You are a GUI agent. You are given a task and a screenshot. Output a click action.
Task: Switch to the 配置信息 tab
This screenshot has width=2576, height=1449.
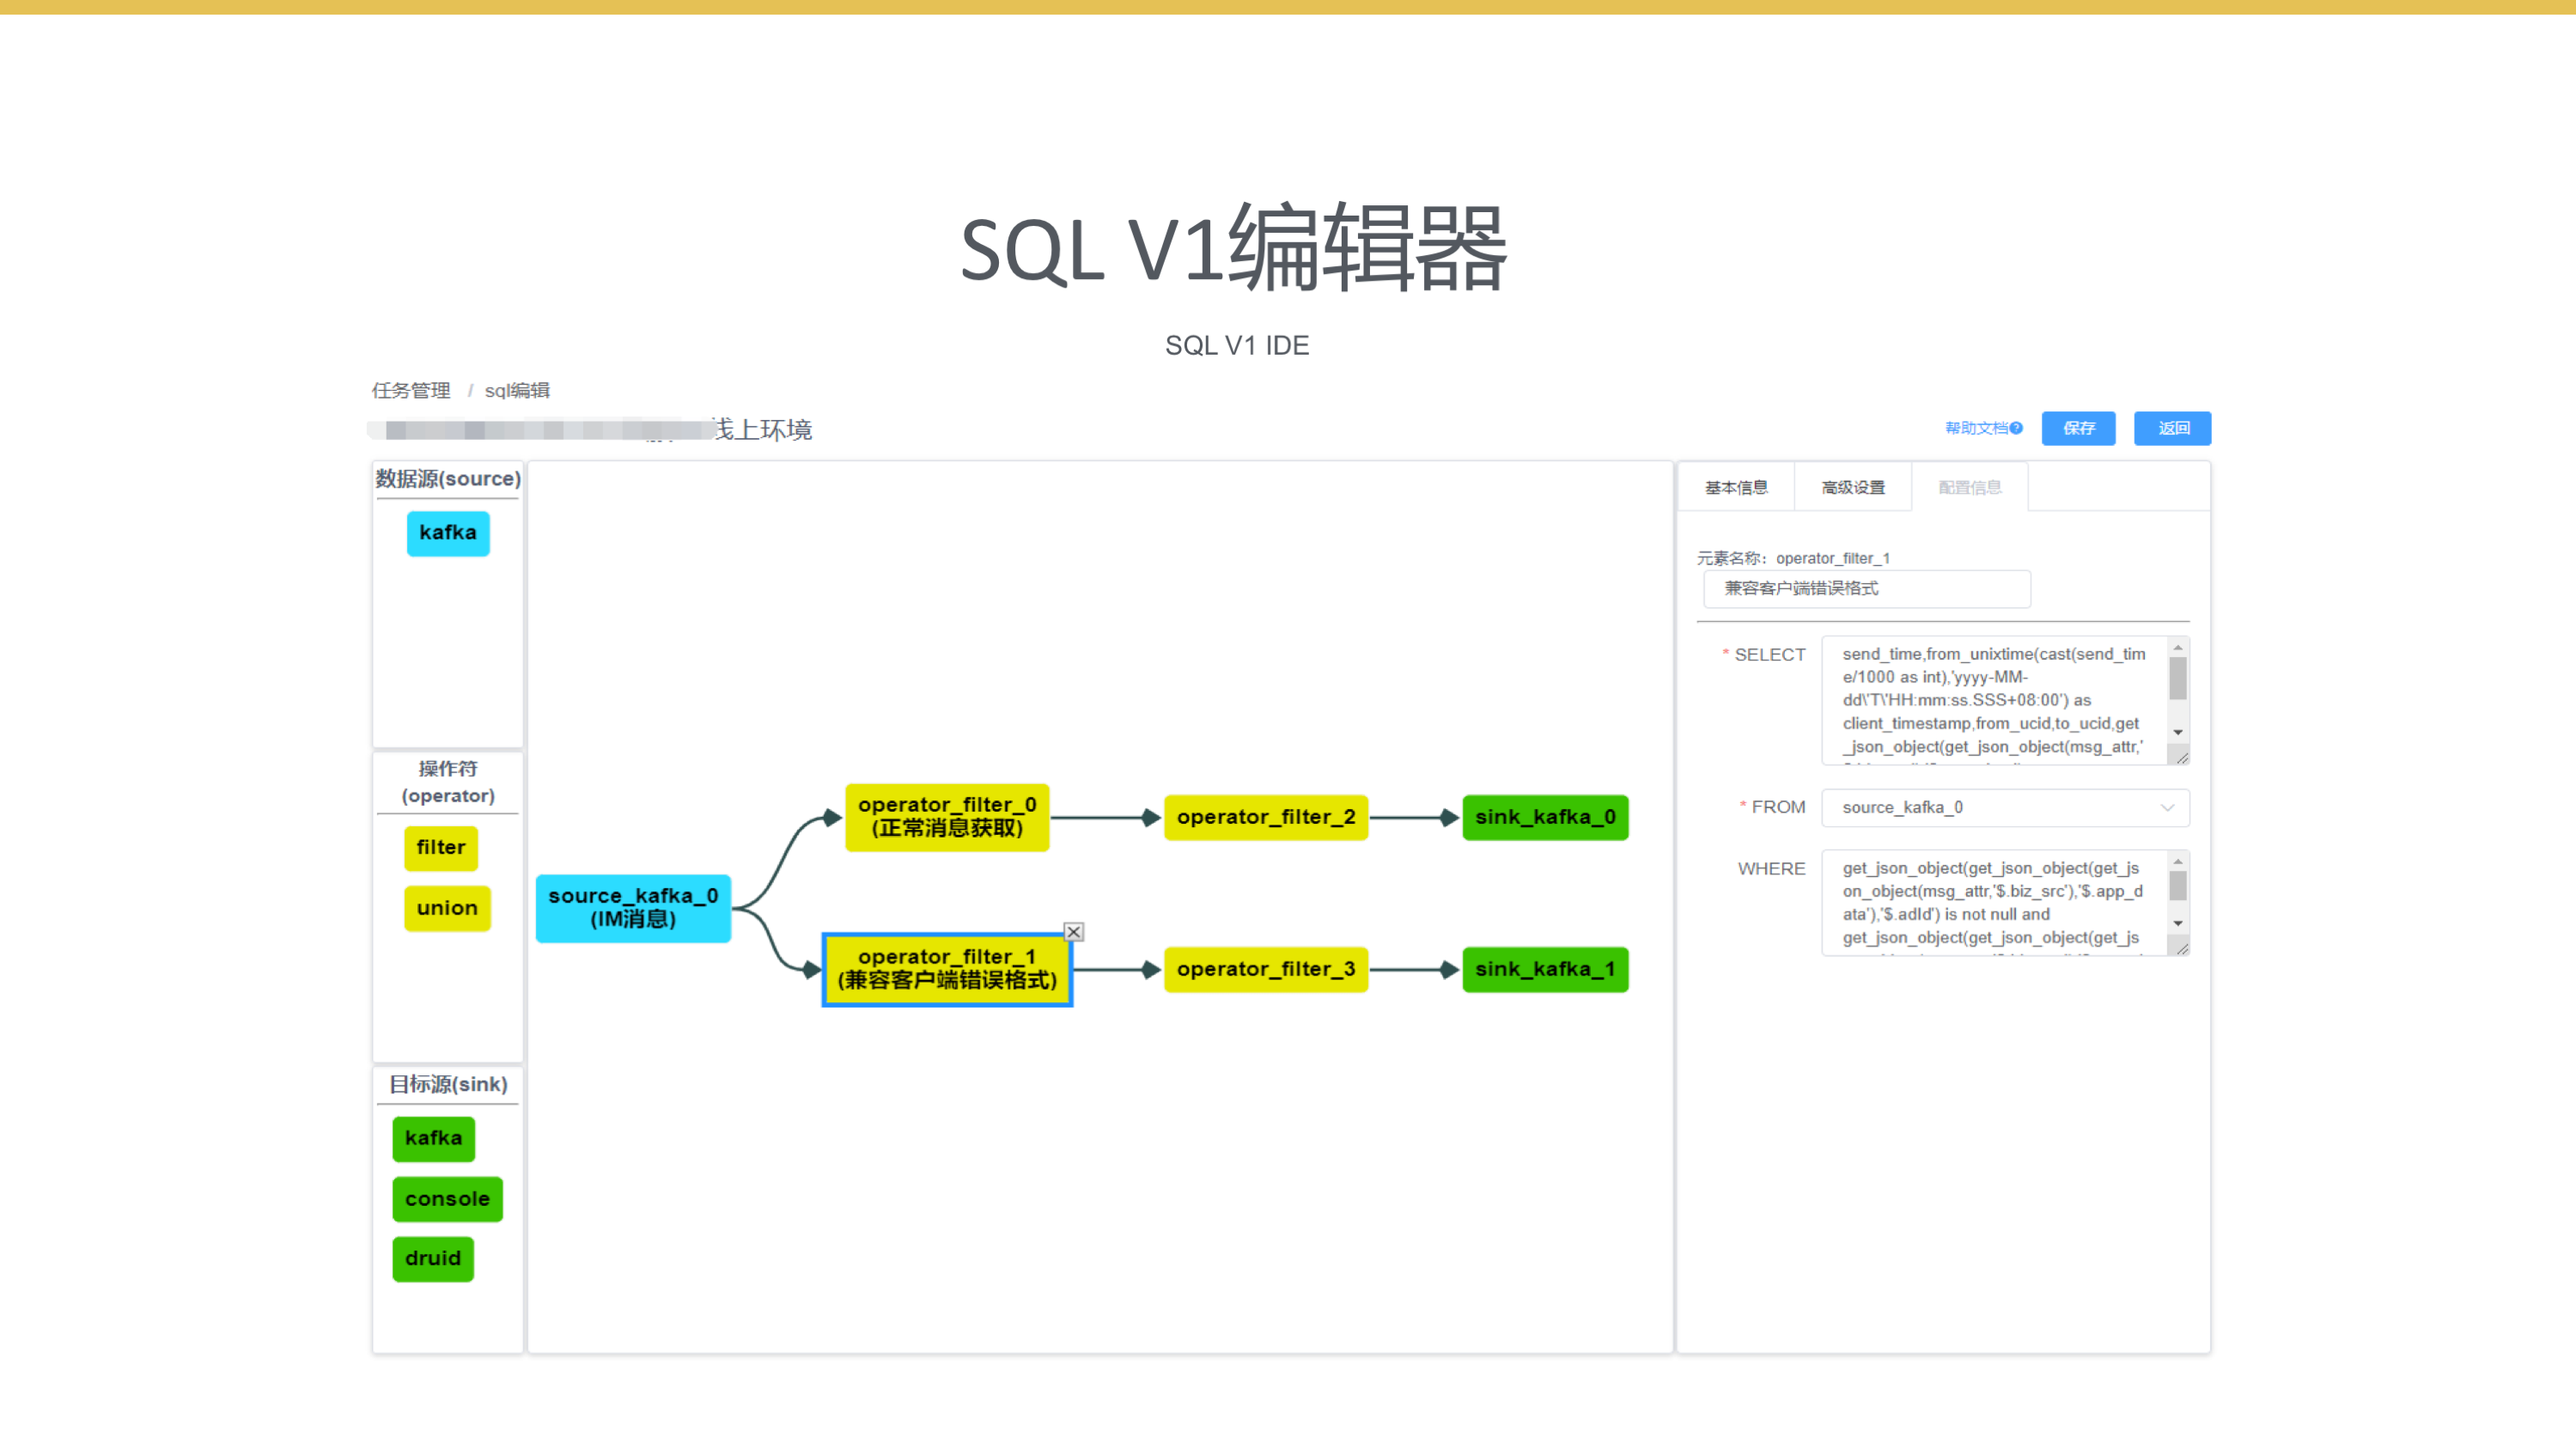[1970, 487]
